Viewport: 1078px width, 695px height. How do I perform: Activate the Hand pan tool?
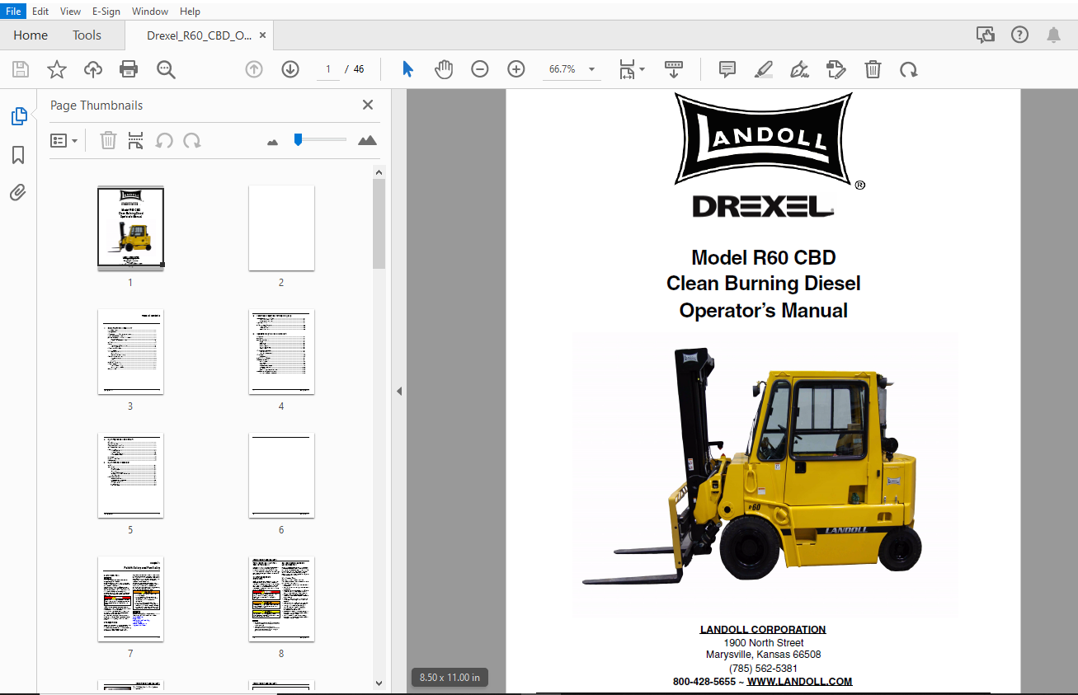point(444,69)
